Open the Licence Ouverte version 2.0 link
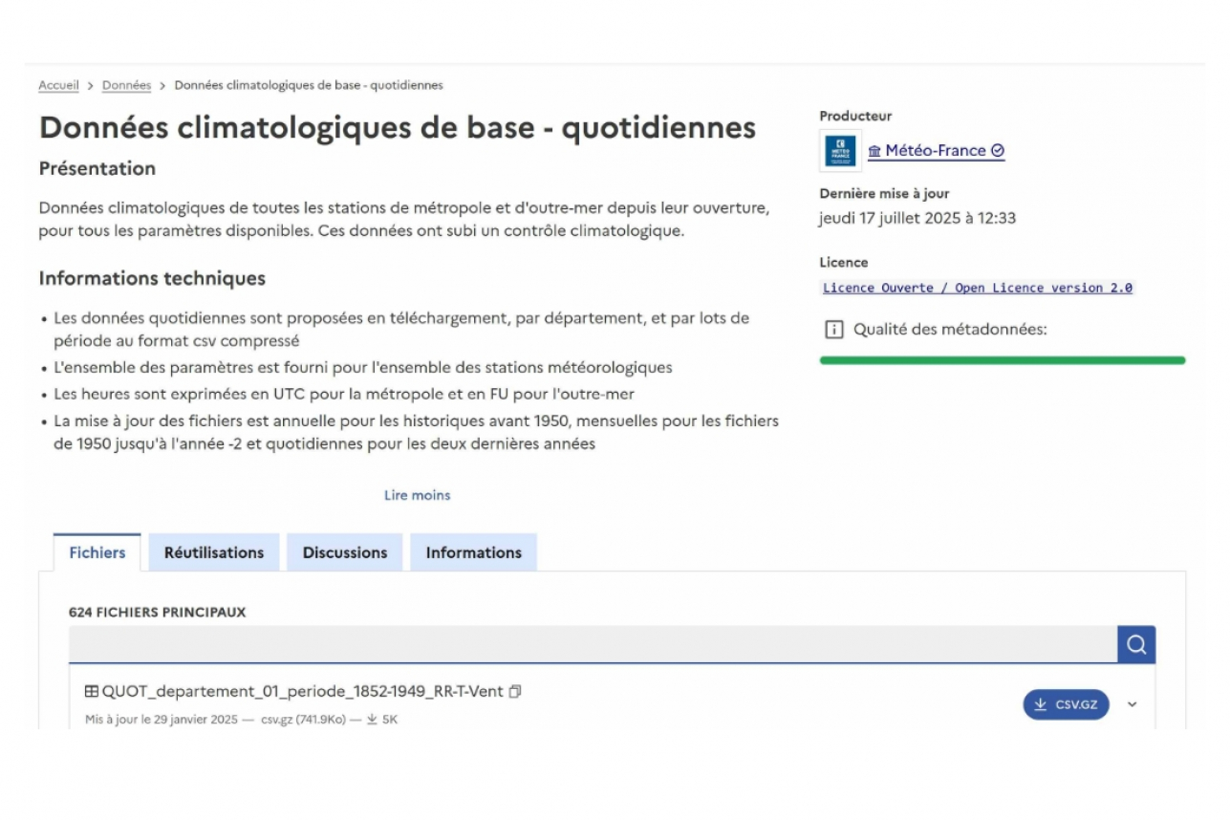This screenshot has width=1230, height=820. point(977,288)
